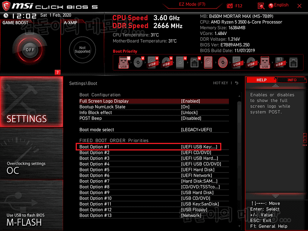Switch to the INFO tab
The width and height of the screenshot is (308, 231).
pyautogui.click(x=292, y=80)
